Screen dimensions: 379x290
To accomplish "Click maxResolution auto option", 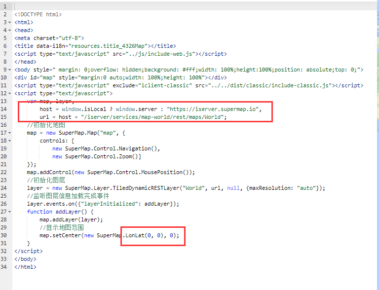I will click(282, 188).
